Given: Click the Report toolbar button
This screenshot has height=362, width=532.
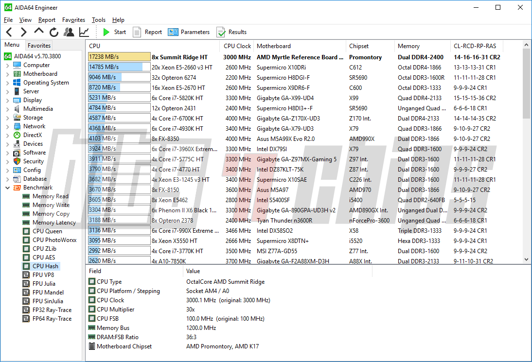Looking at the screenshot, I should tap(147, 32).
